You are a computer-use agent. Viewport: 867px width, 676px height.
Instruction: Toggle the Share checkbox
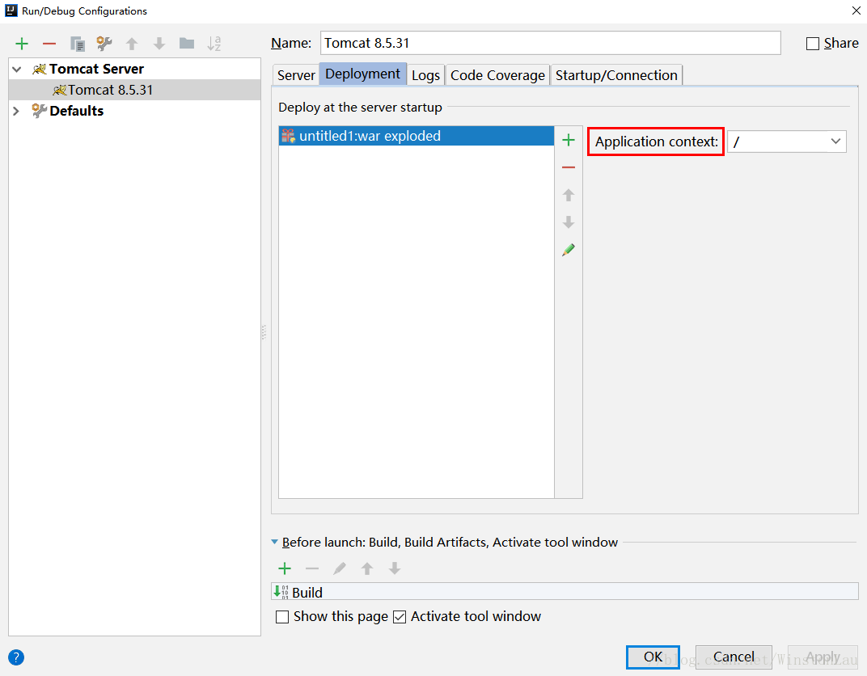click(x=812, y=44)
